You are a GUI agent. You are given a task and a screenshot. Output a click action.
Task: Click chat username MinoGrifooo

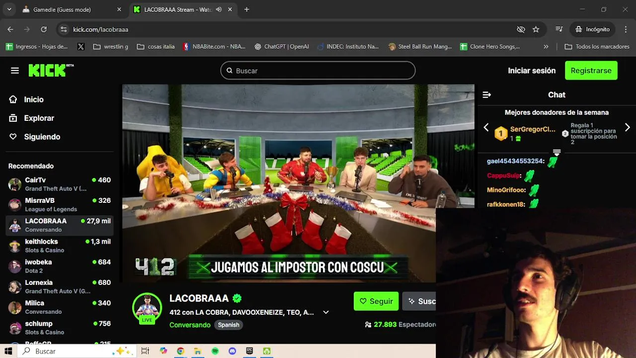pos(506,190)
